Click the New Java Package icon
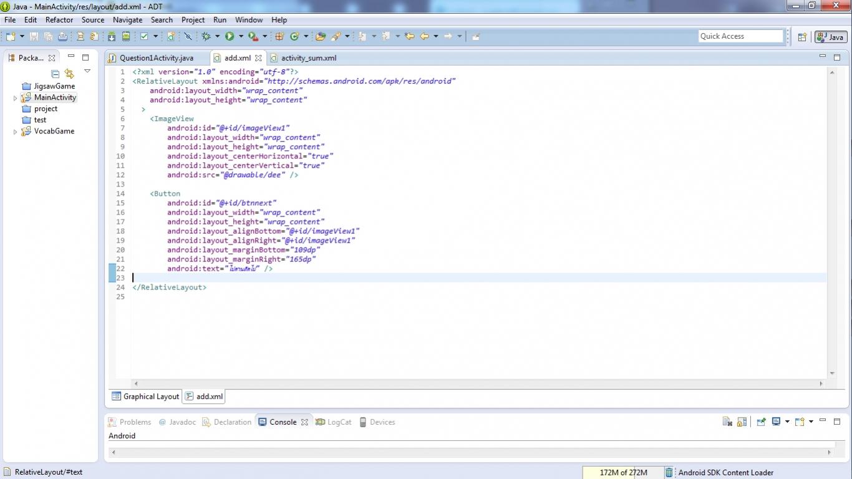 tap(279, 36)
